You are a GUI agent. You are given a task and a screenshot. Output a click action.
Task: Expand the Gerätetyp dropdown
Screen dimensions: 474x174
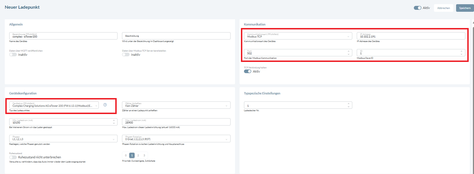[54, 105]
